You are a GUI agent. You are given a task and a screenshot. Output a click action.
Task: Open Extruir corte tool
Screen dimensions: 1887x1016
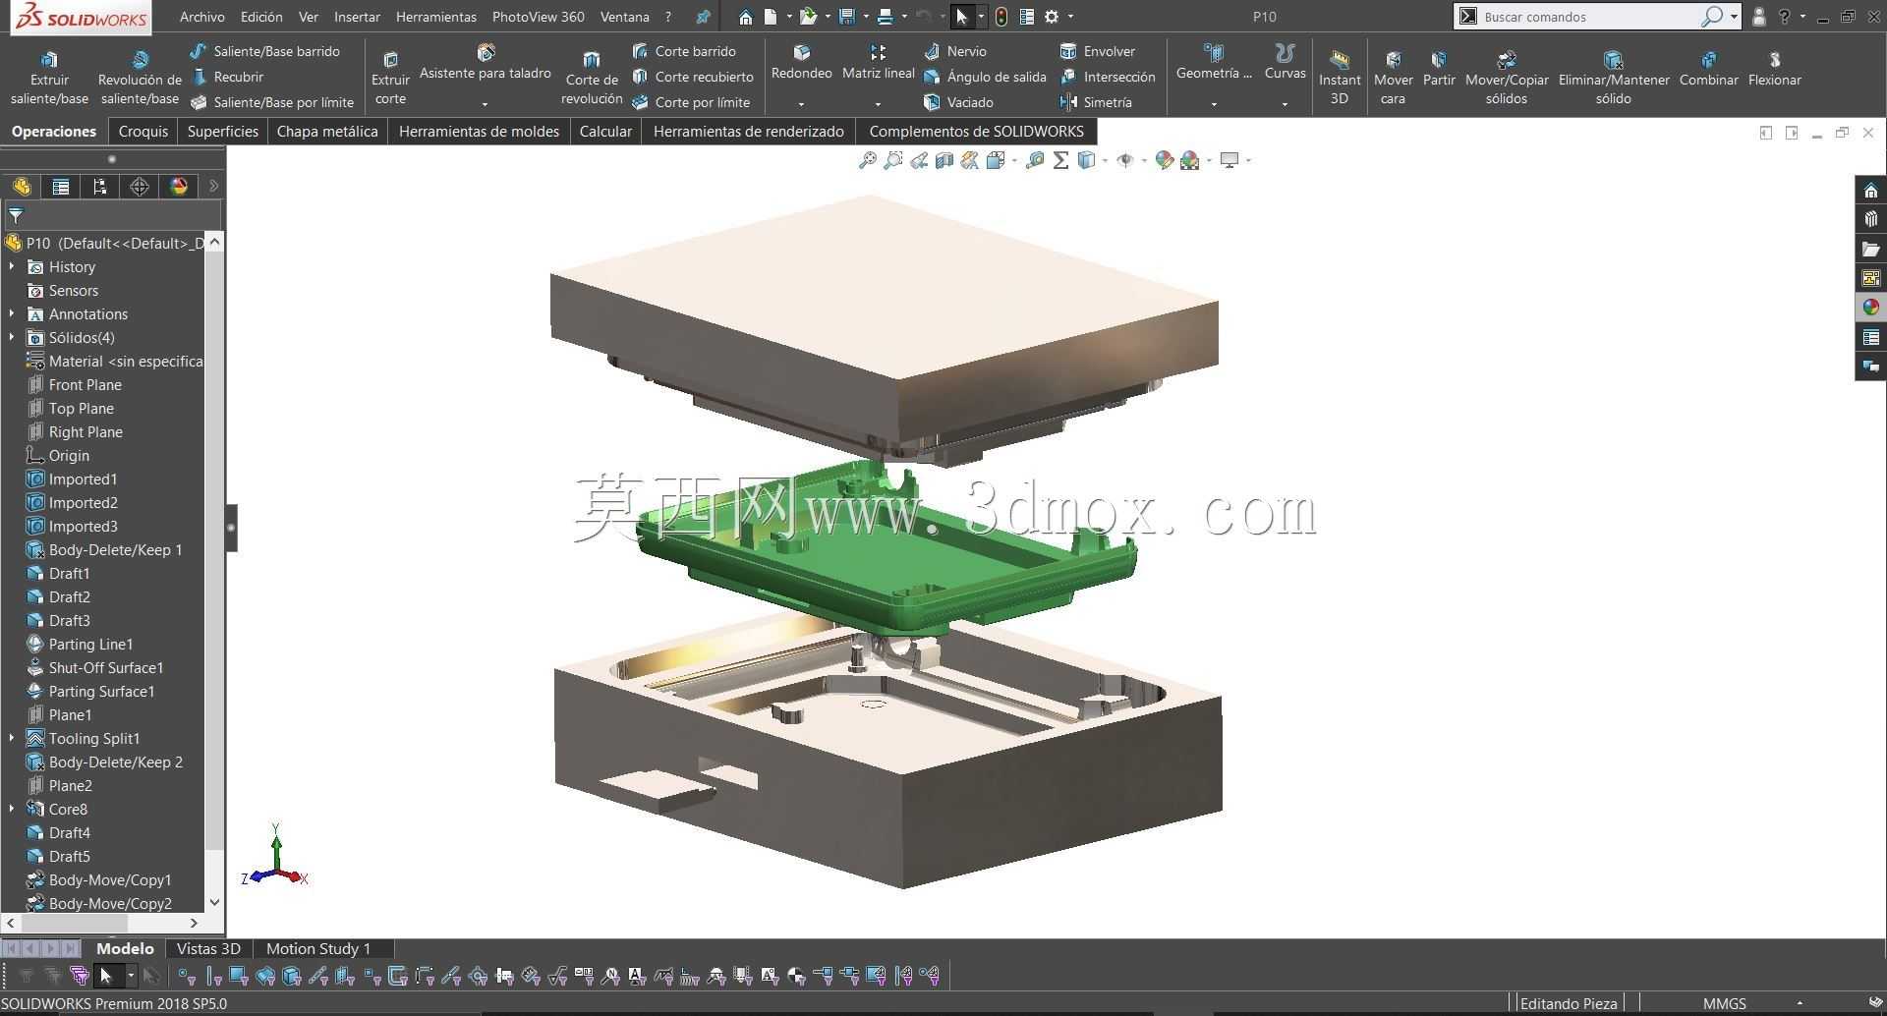coord(390,77)
